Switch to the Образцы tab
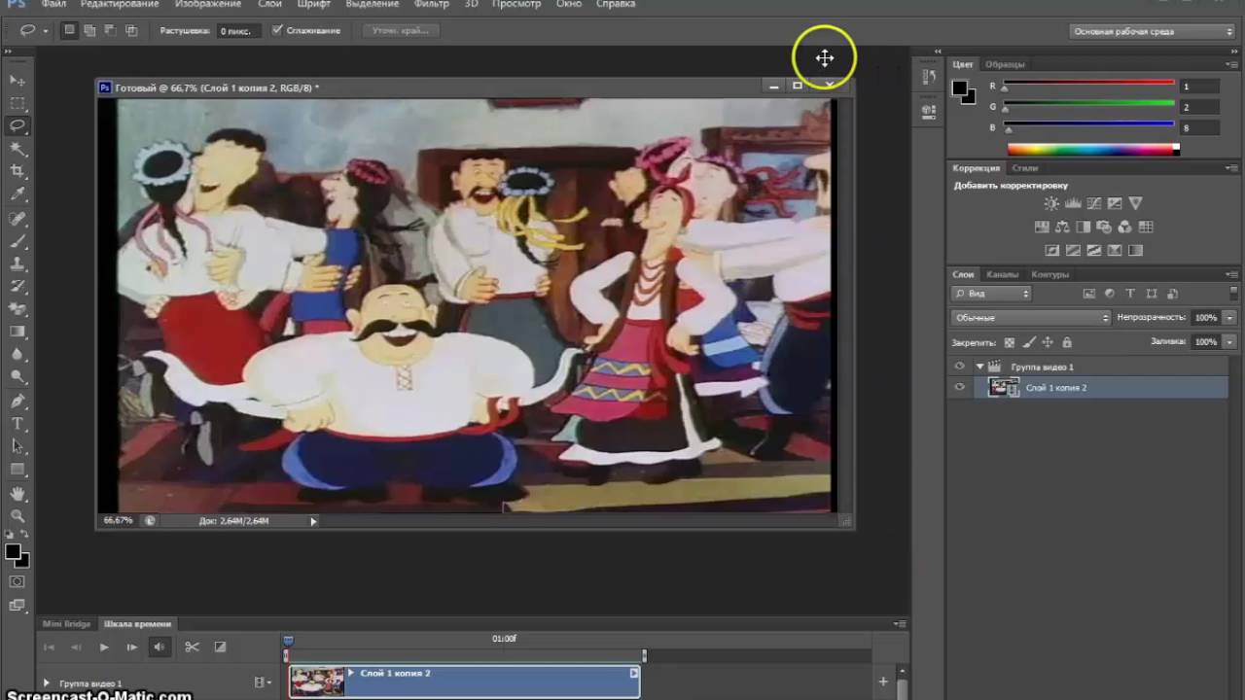The width and height of the screenshot is (1245, 700). tap(1005, 64)
